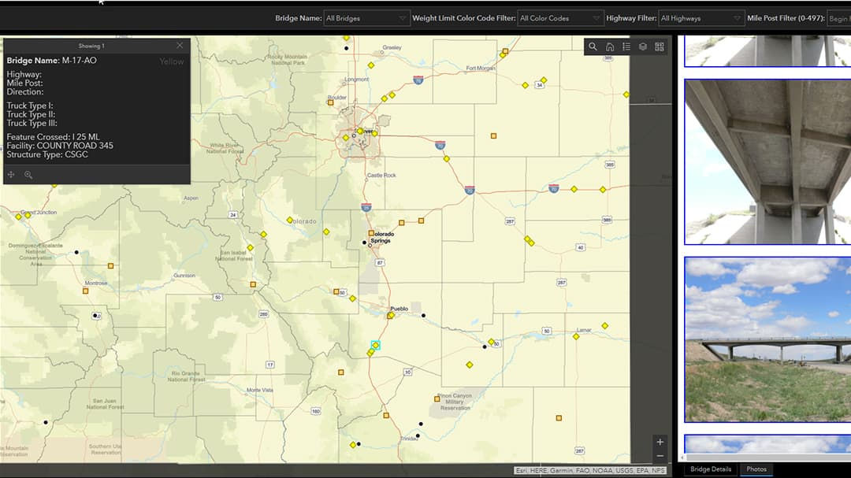851x478 pixels.
Task: Click the zoom out button on map
Action: click(660, 455)
